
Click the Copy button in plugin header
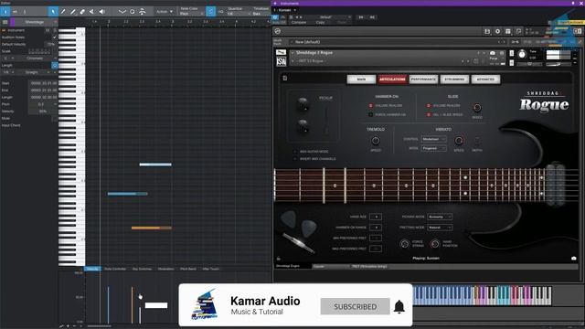(x=320, y=22)
